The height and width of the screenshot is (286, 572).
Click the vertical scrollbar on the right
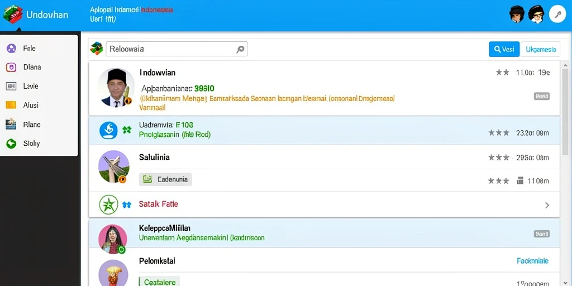tap(566, 109)
